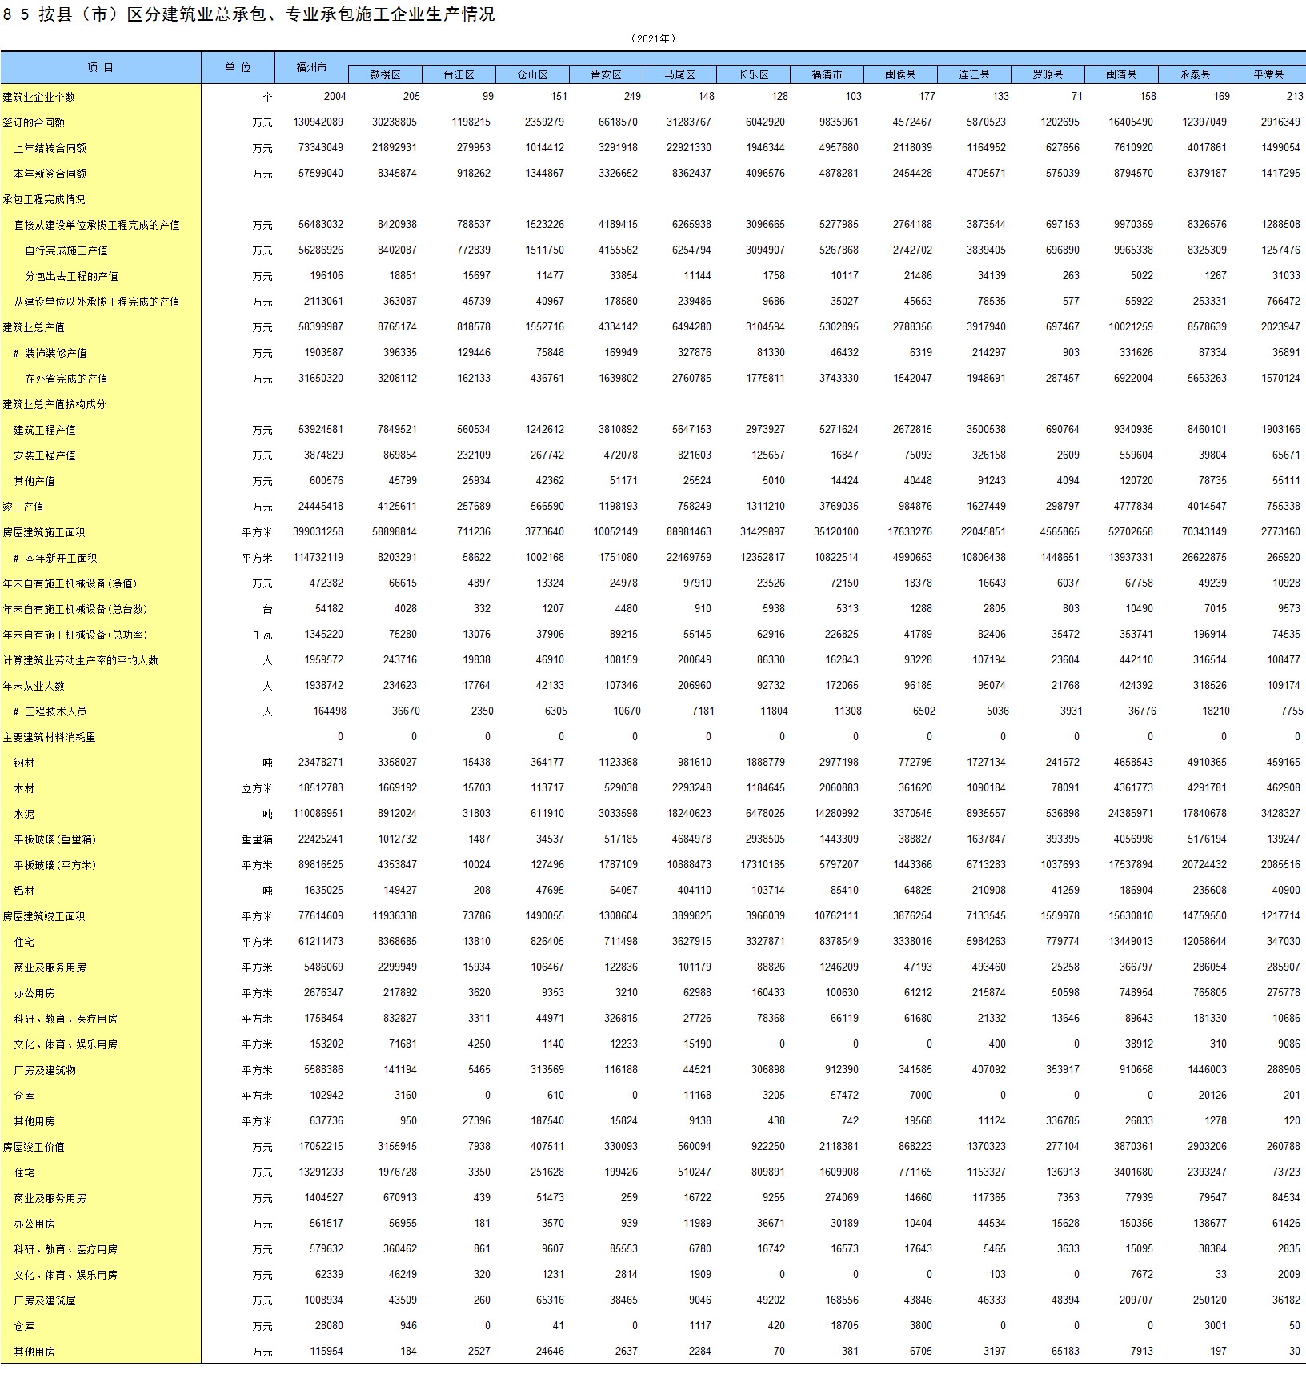The height and width of the screenshot is (1390, 1306).
Task: Click the cell with value 130942089
Action: click(x=318, y=122)
